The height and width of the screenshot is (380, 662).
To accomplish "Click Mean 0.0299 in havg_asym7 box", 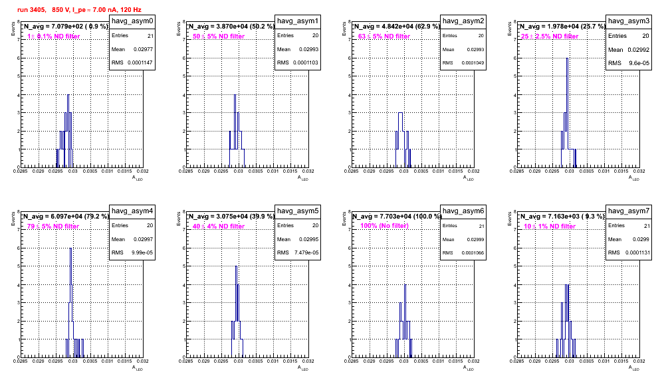I will [x=629, y=239].
